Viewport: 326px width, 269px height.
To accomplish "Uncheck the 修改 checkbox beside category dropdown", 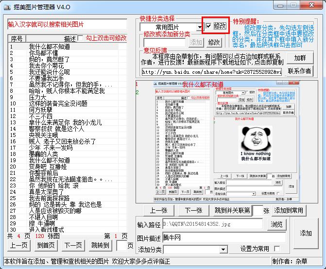I will [x=208, y=26].
